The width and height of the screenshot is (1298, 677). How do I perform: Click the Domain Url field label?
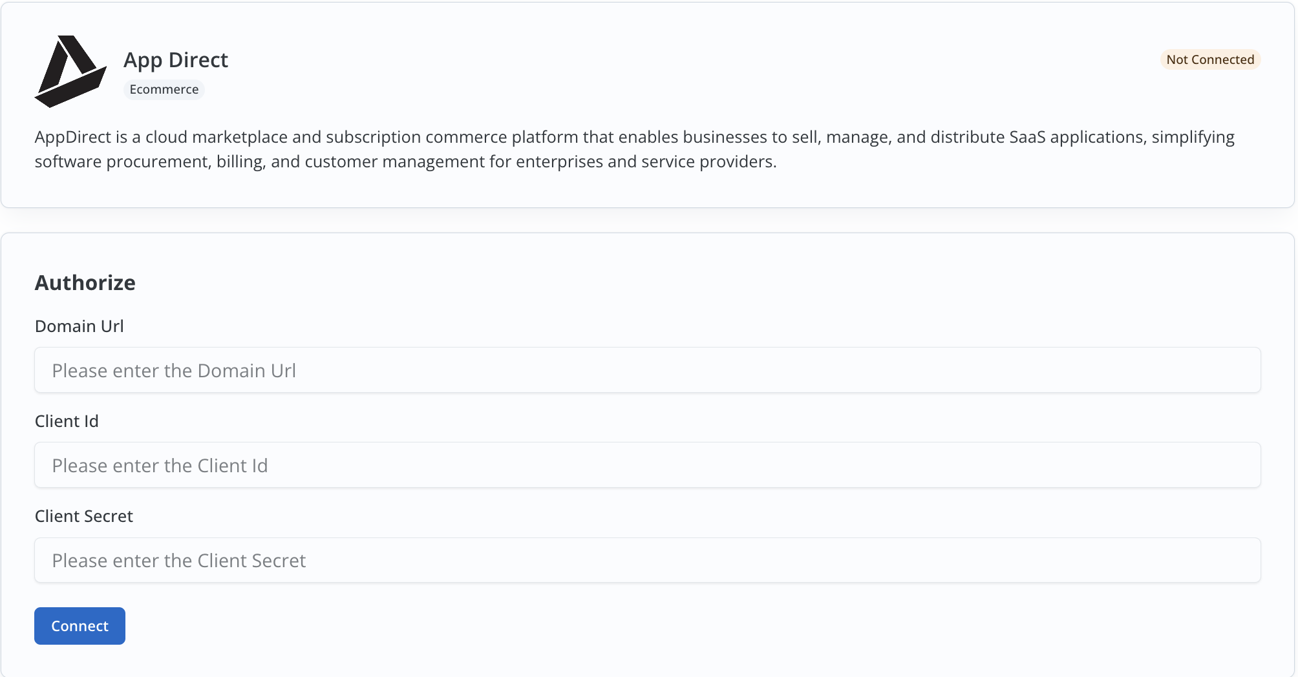tap(79, 326)
